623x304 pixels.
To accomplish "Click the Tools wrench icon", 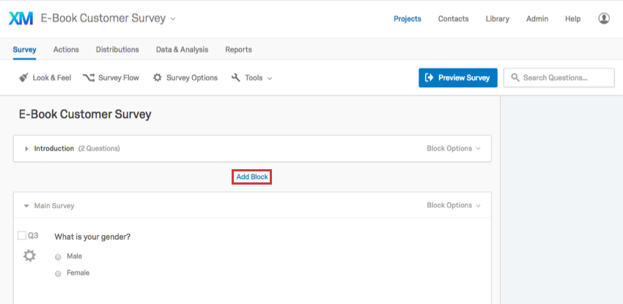I will click(235, 78).
